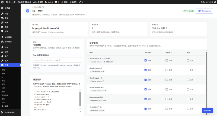Viewport: 217px width, 116px height.
Task: Open 讨论 discussion settings submenu
Action: [x=3, y=88]
